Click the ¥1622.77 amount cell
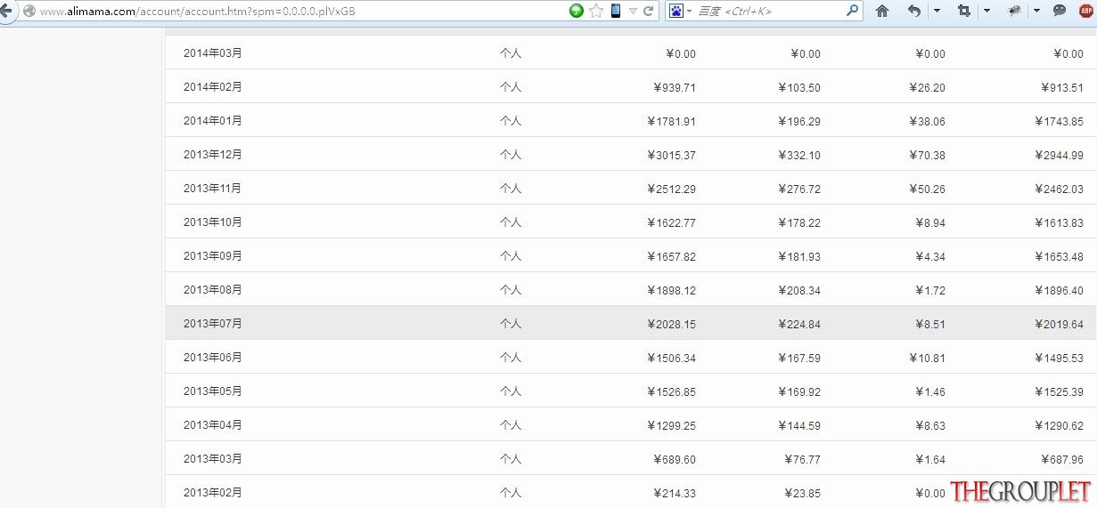 [672, 222]
